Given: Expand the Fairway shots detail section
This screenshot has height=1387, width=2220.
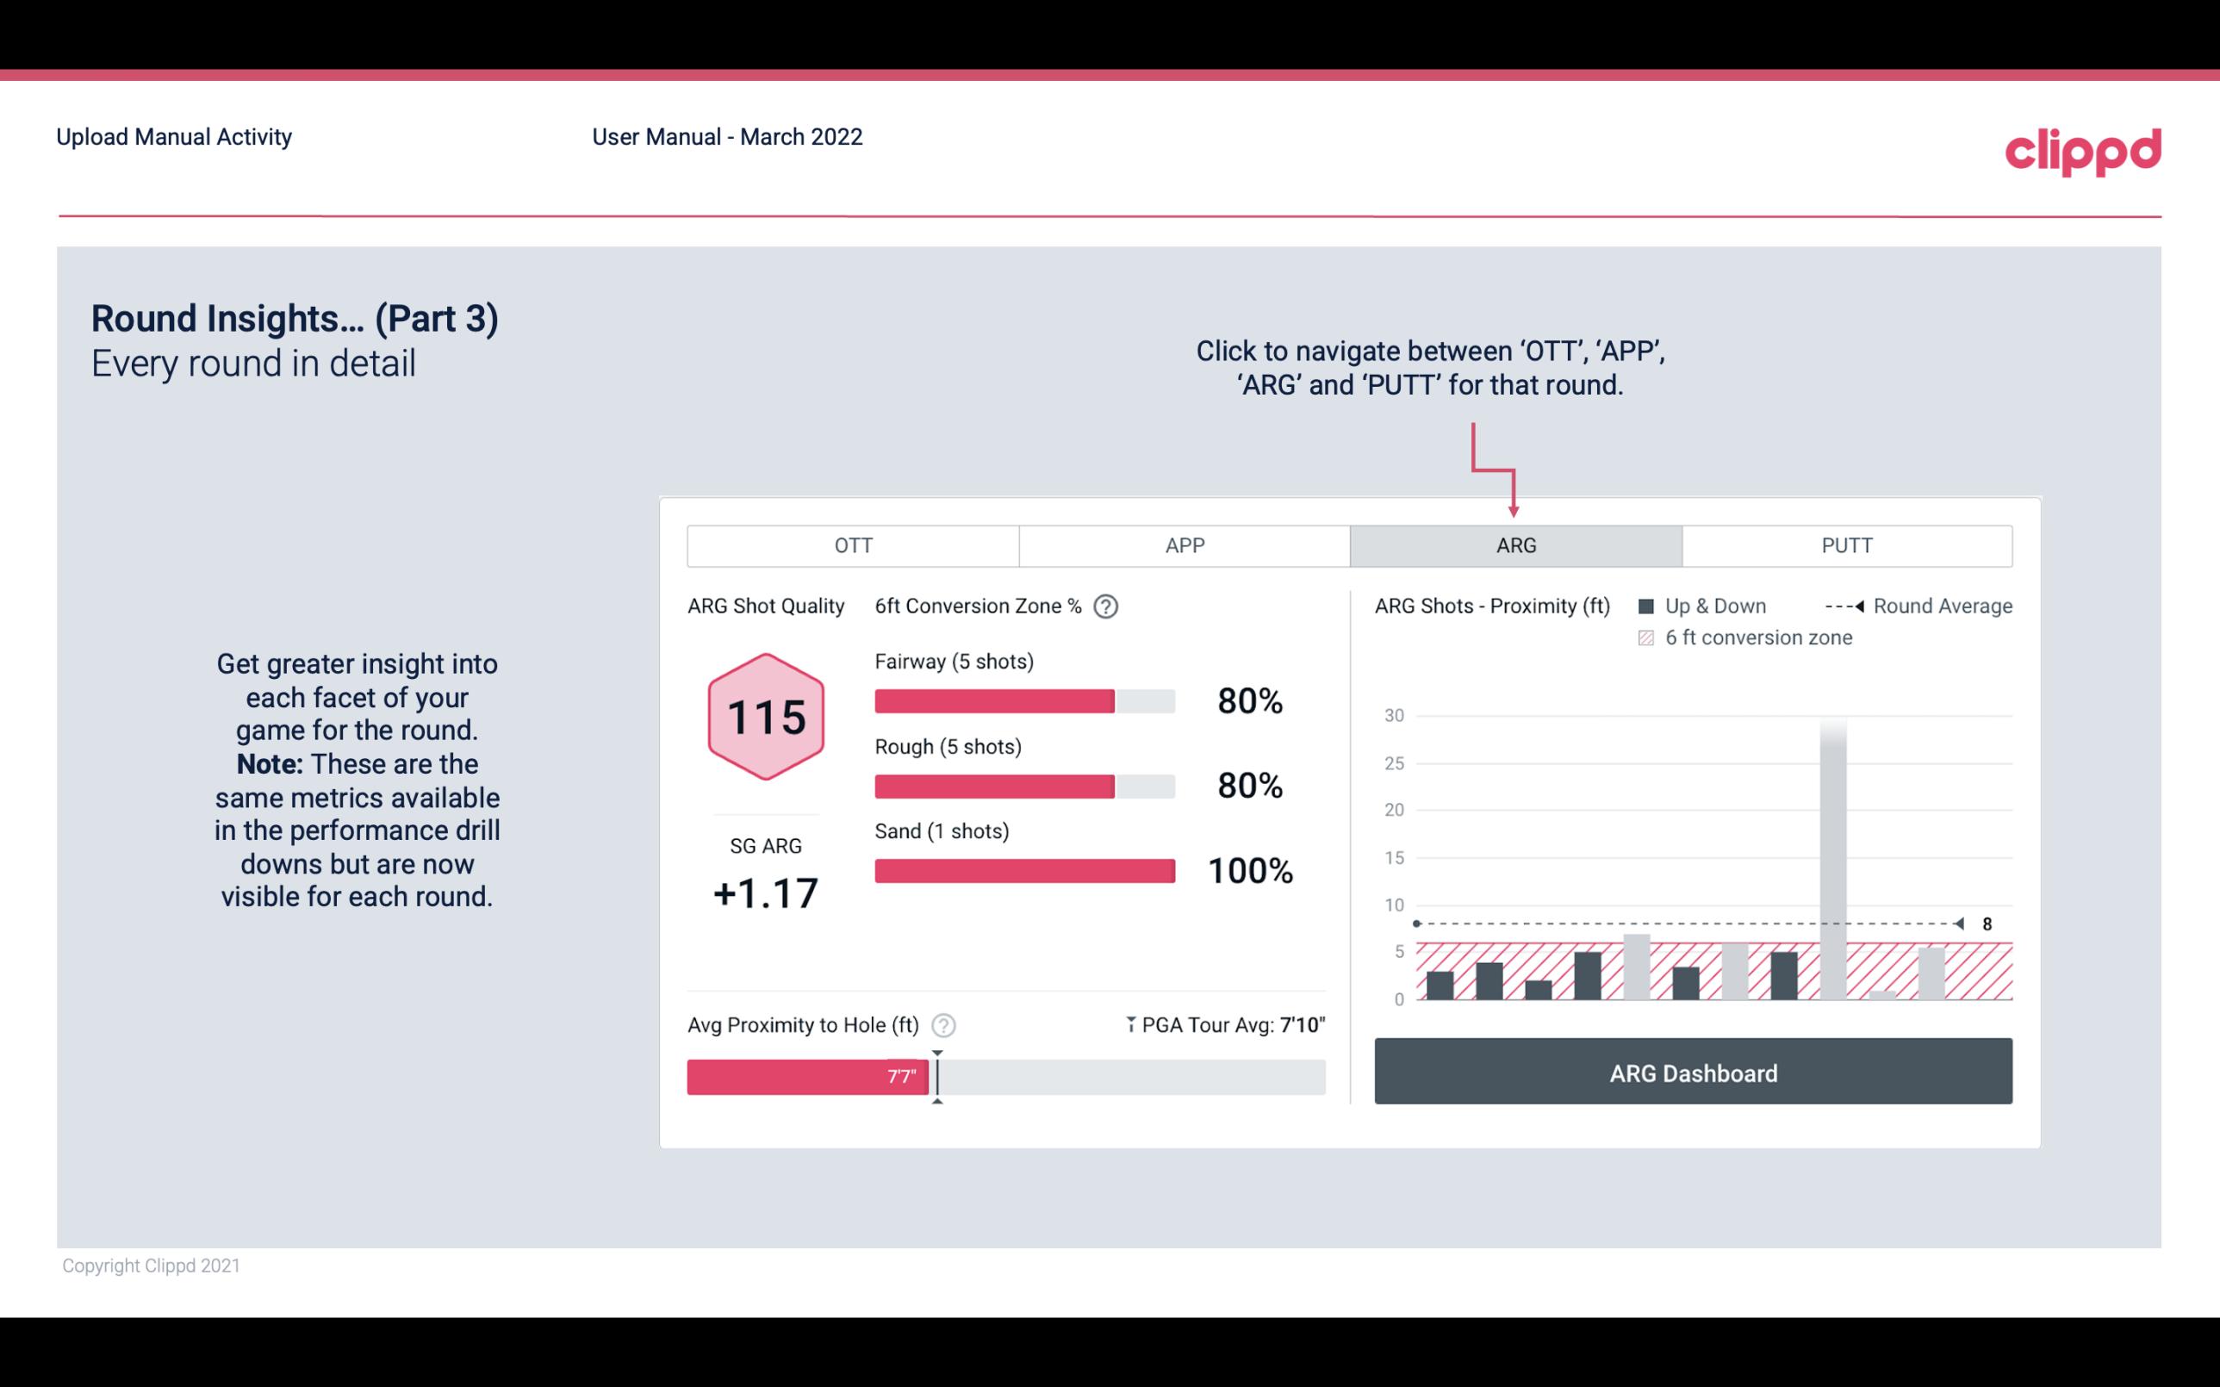Looking at the screenshot, I should 952,663.
